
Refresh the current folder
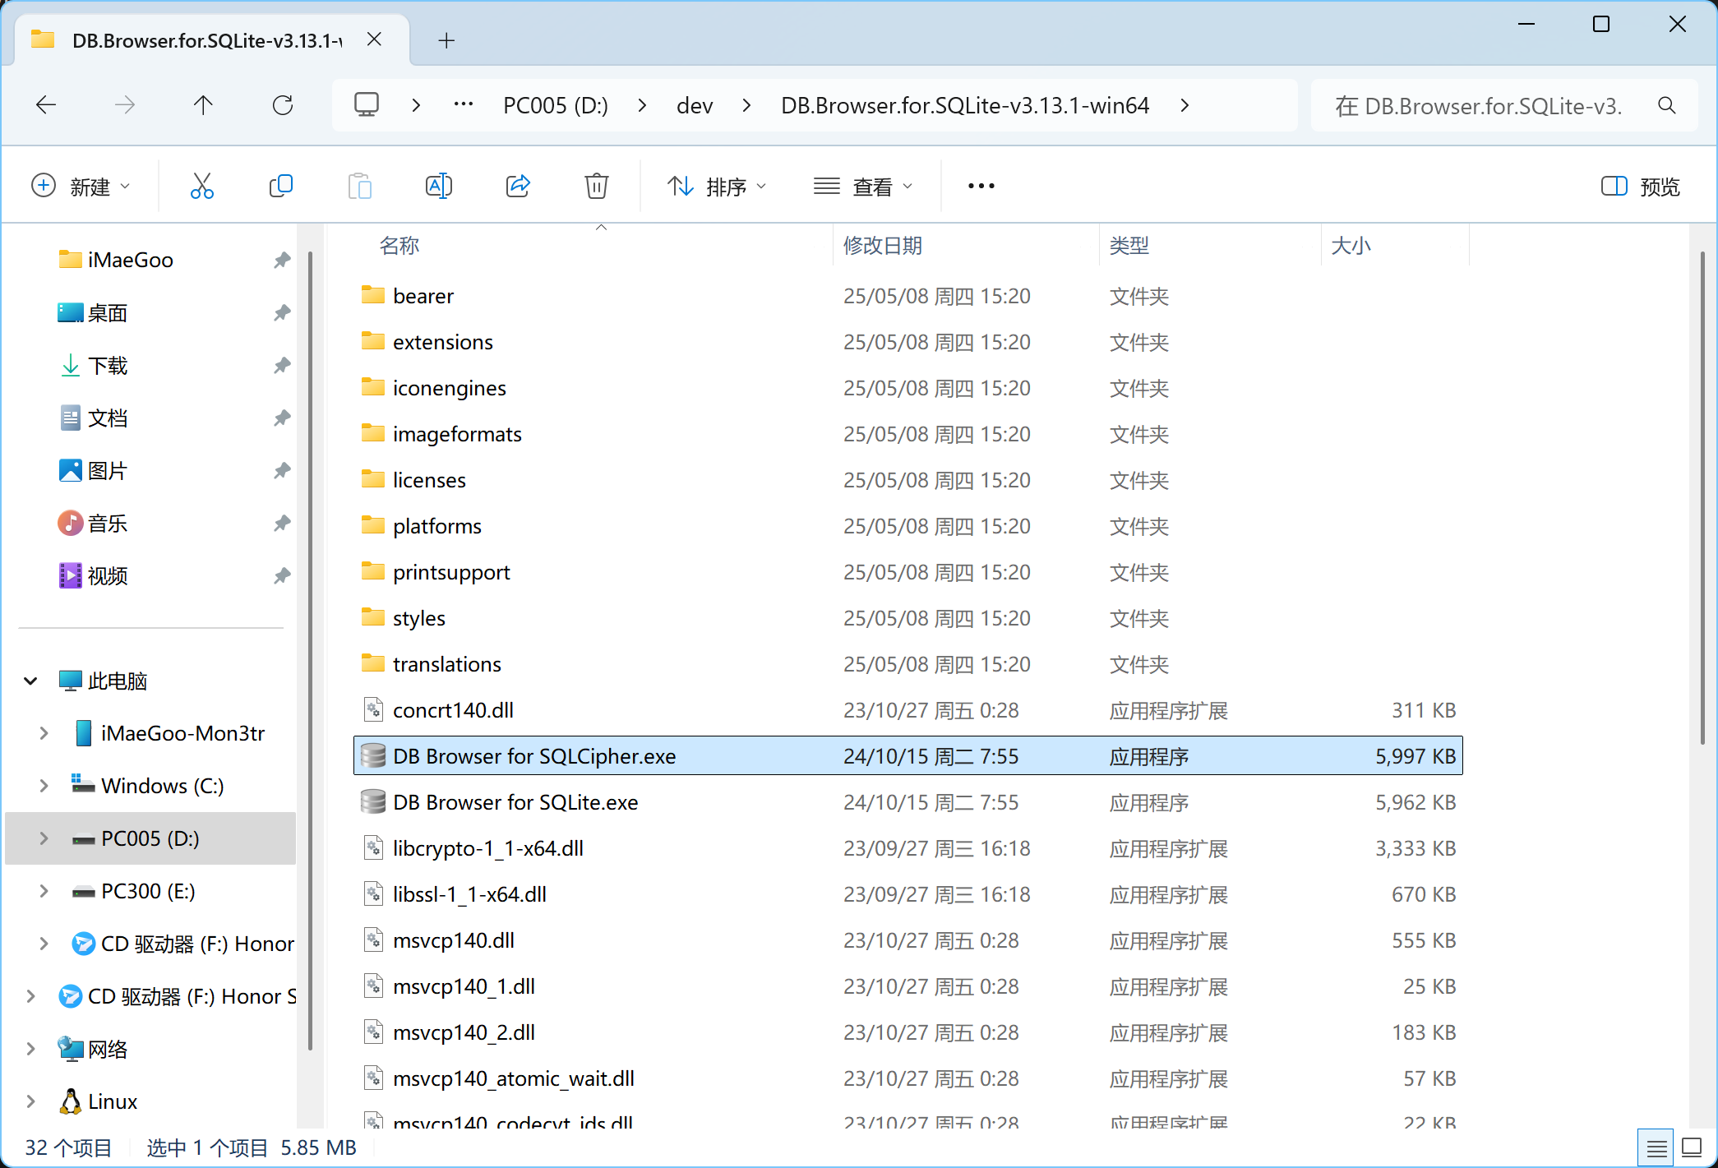(282, 105)
